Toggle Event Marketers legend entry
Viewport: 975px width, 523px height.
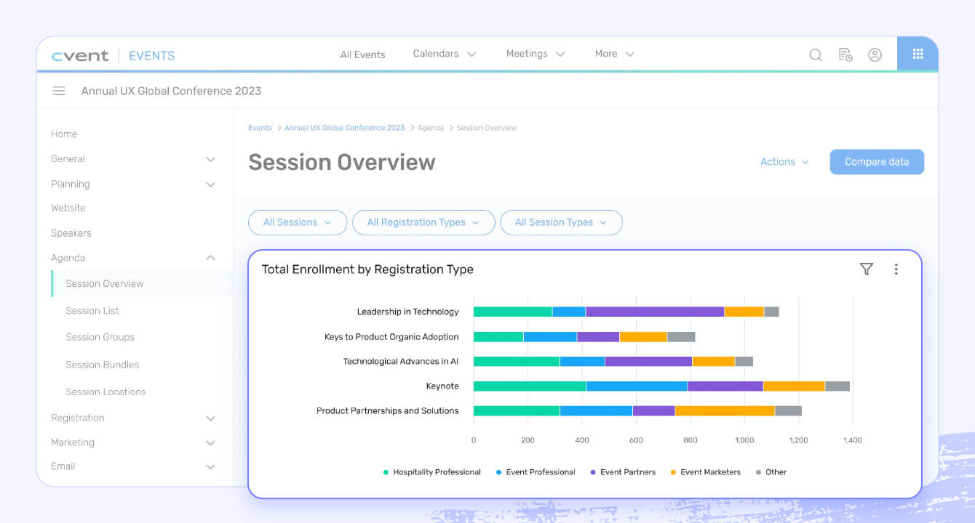[706, 472]
